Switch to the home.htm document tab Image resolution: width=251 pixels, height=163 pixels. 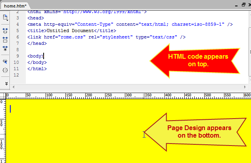coord(15,6)
